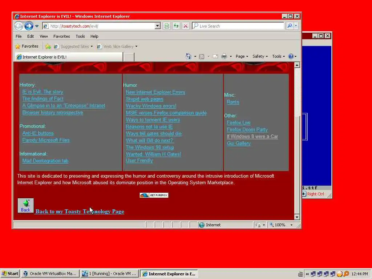
Task: Open the search provider dropdown arrow
Action: pos(296,26)
